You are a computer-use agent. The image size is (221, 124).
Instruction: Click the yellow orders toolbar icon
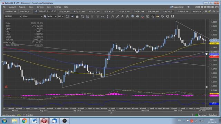coord(157,17)
